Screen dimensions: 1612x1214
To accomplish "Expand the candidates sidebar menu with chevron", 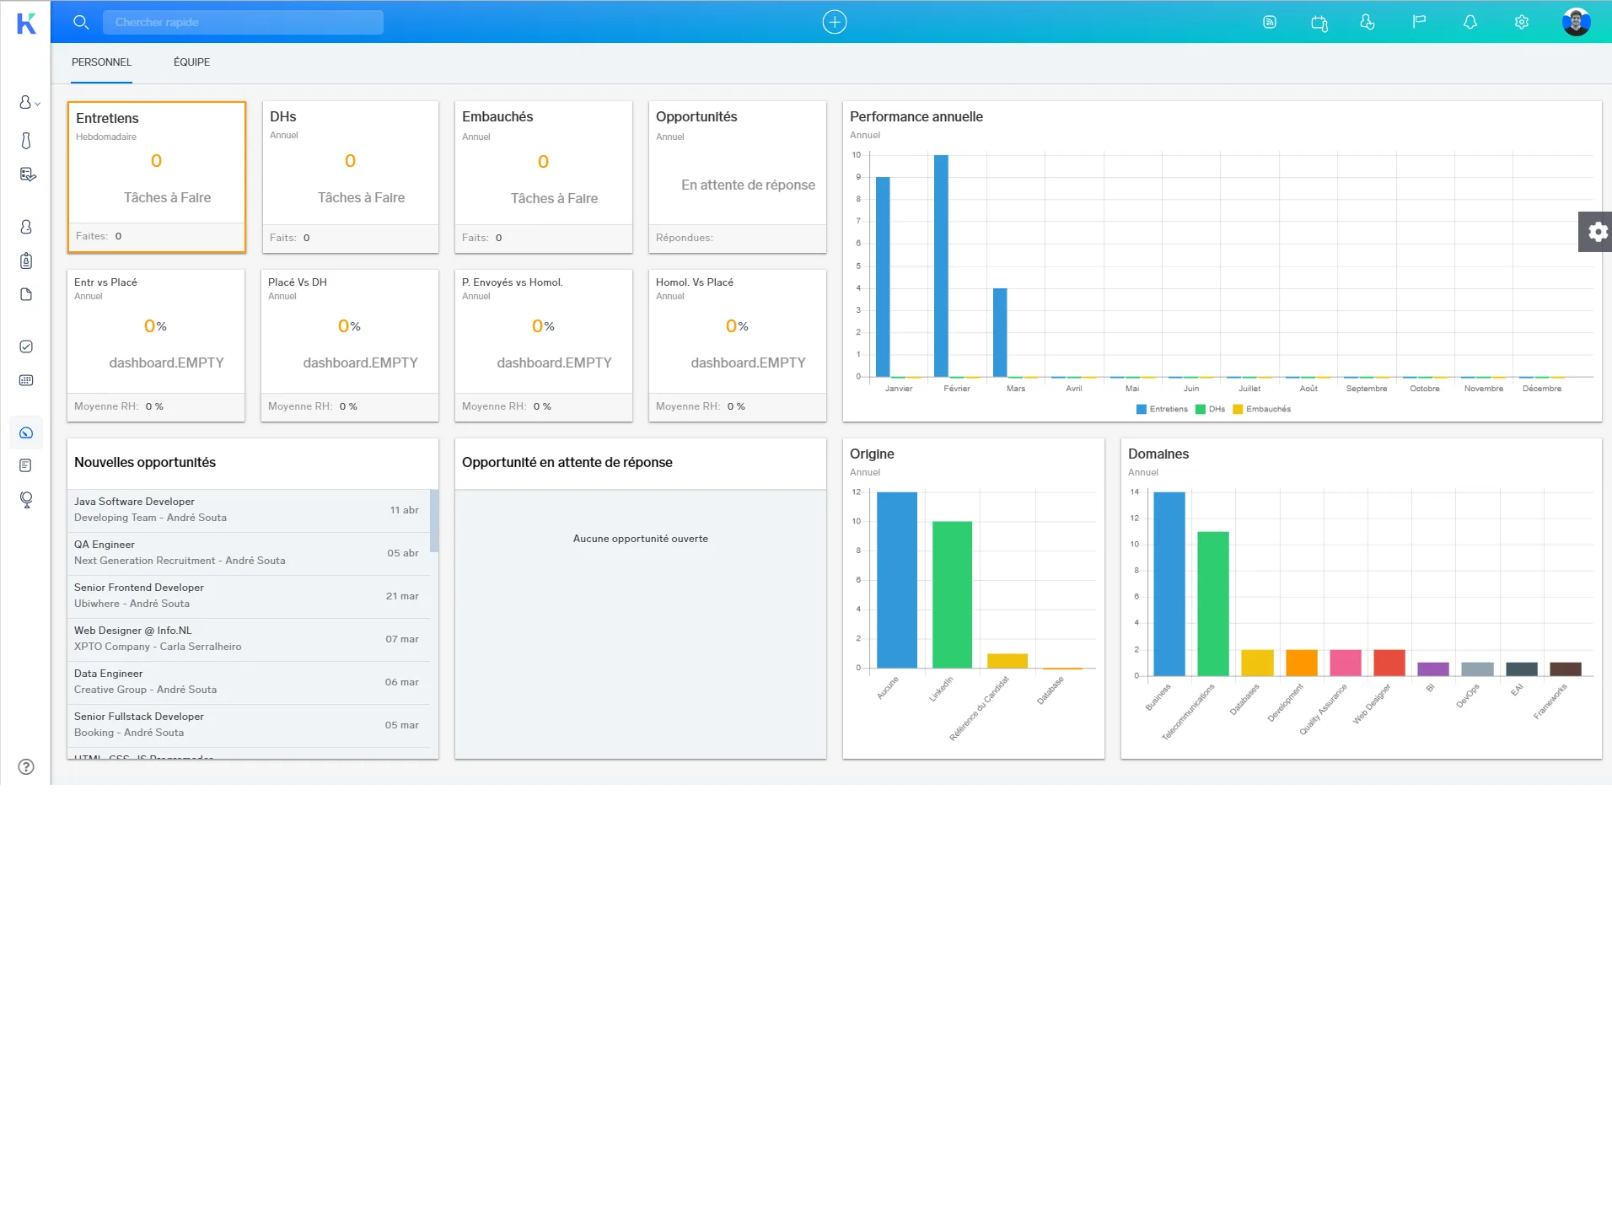I will click(30, 102).
